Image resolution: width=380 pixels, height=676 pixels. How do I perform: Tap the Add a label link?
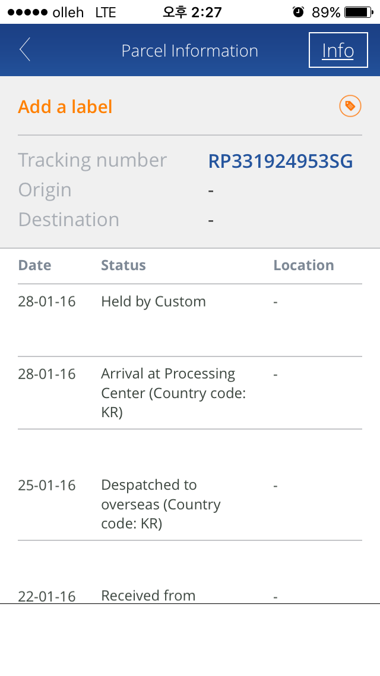click(x=65, y=107)
